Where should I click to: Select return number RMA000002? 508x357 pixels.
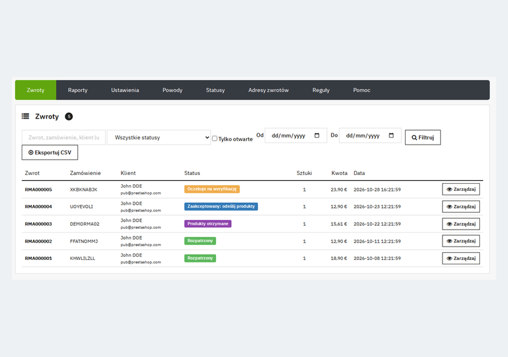click(38, 242)
